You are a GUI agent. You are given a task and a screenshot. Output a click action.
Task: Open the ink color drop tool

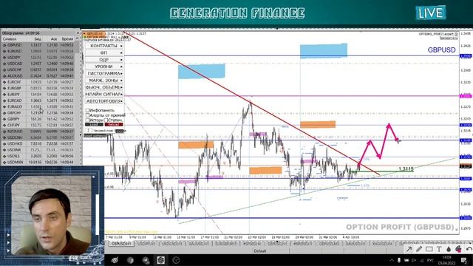click(x=449, y=249)
